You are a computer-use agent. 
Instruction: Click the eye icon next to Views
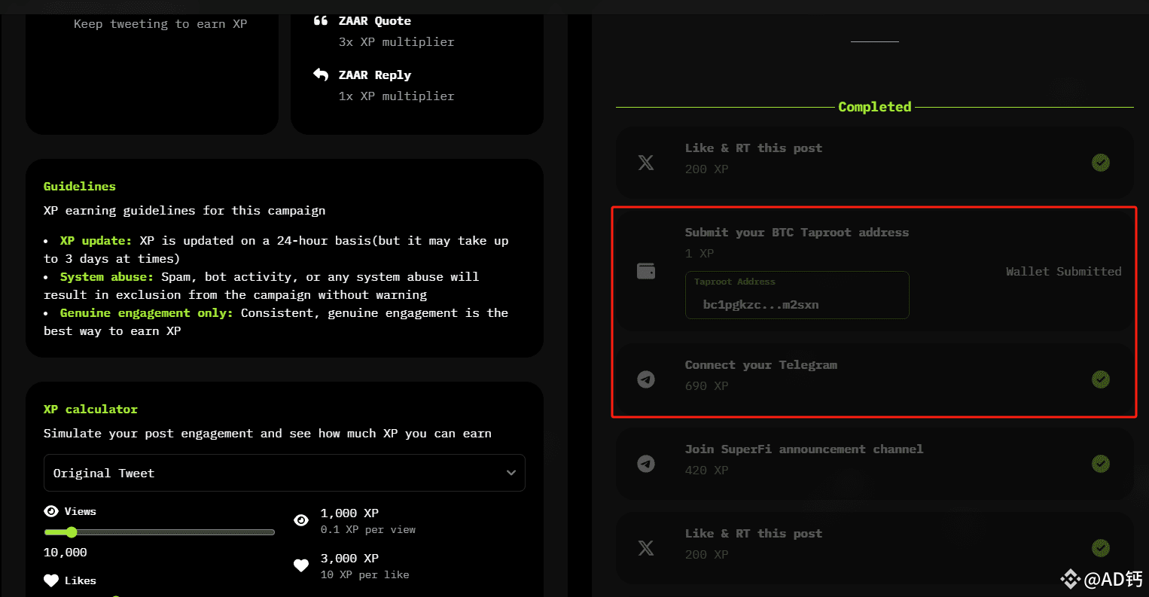(x=50, y=510)
